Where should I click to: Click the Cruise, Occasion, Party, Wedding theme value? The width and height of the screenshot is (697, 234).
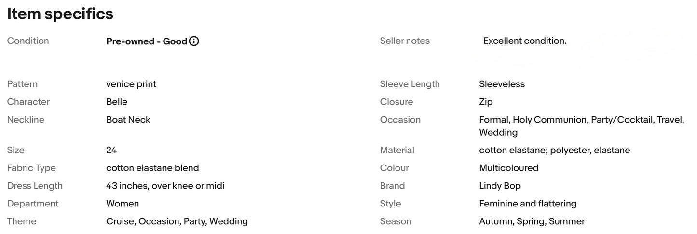(x=177, y=221)
